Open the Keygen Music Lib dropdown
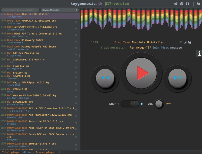Screen dimensions: 202x154 [x=60, y=10]
